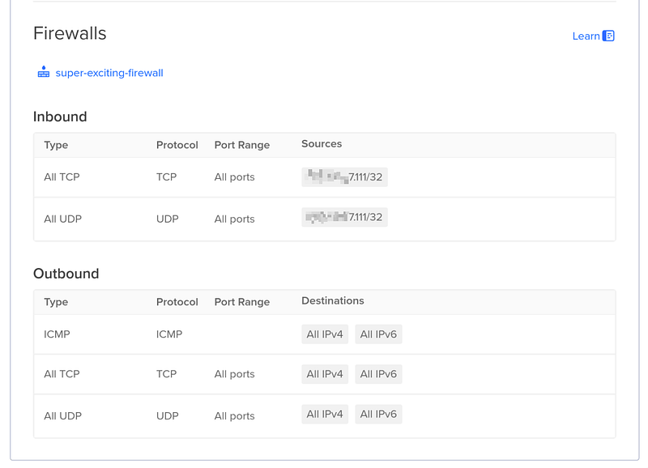Click the Type column header in Inbound table

(56, 145)
